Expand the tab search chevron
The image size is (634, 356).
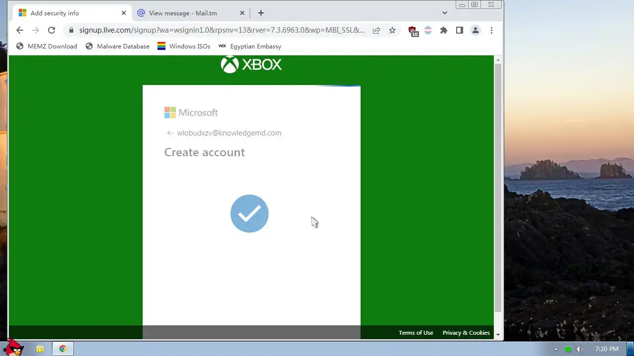(445, 13)
